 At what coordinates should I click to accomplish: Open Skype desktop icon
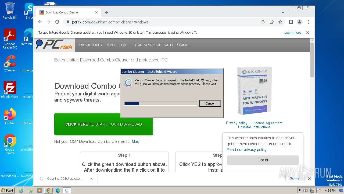click(29, 11)
